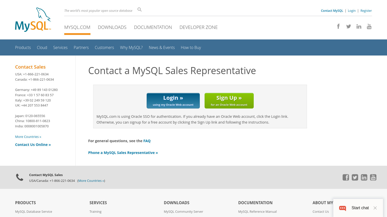Open Contact Us footer link
This screenshot has height=217, width=387.
coord(321,211)
